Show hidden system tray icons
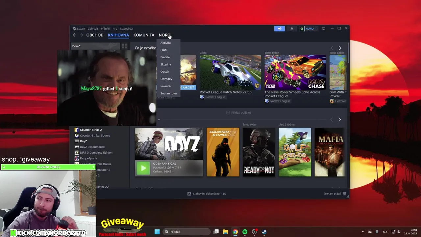This screenshot has height=237, width=421. tap(363, 232)
